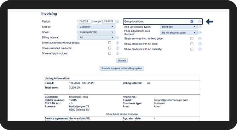Open help for services incl. in fixed price

tap(200, 39)
